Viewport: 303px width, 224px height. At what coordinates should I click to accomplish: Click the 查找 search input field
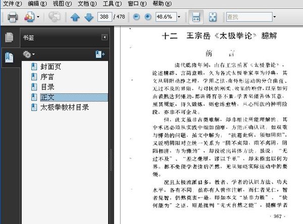(249, 17)
